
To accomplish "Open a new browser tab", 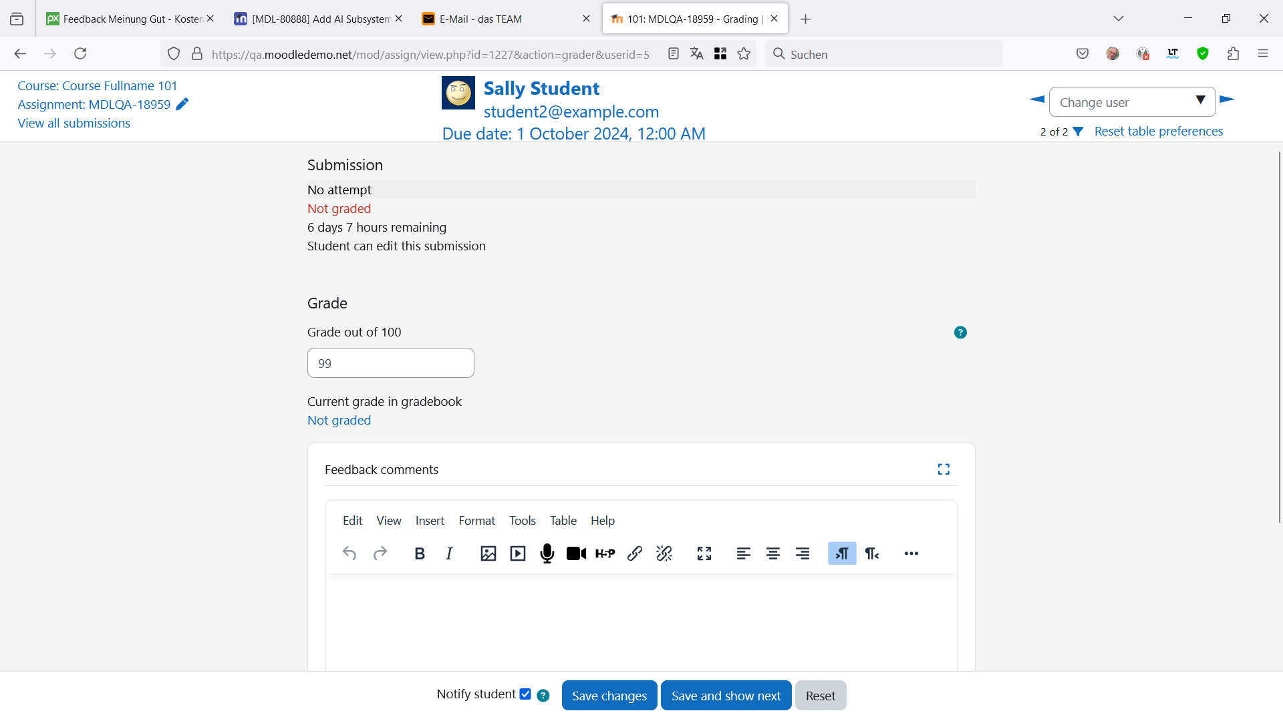I will 806,19.
